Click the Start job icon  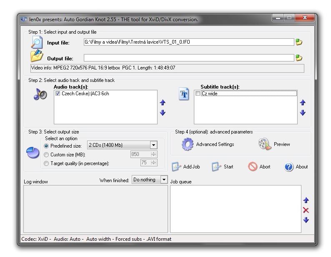pyautogui.click(x=216, y=167)
